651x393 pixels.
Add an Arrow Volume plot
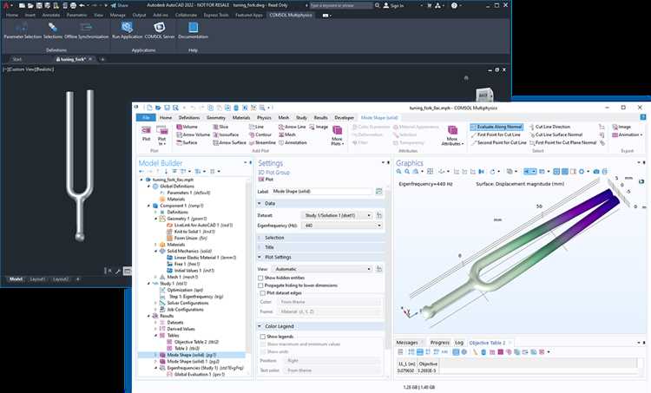pyautogui.click(x=193, y=134)
